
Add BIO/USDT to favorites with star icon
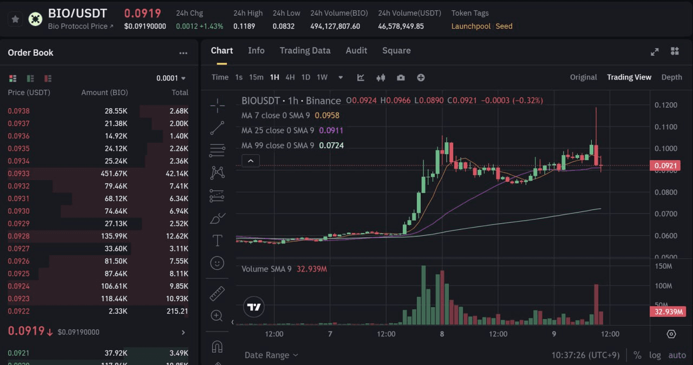[16, 19]
